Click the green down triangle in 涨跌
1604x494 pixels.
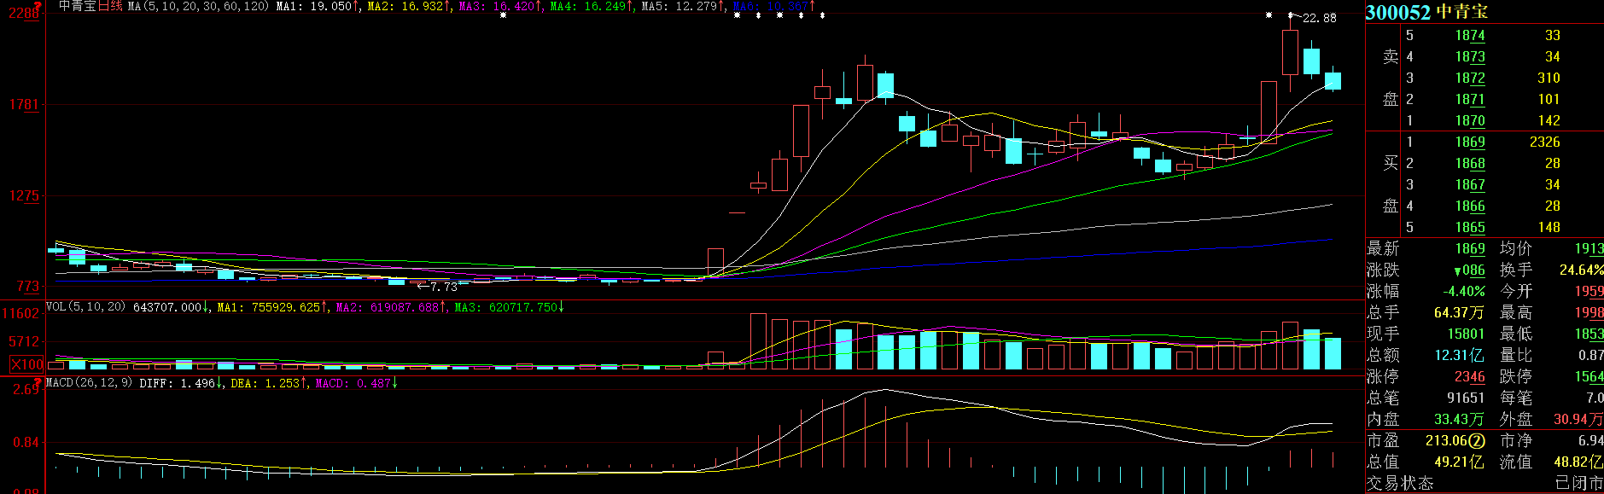point(1457,271)
